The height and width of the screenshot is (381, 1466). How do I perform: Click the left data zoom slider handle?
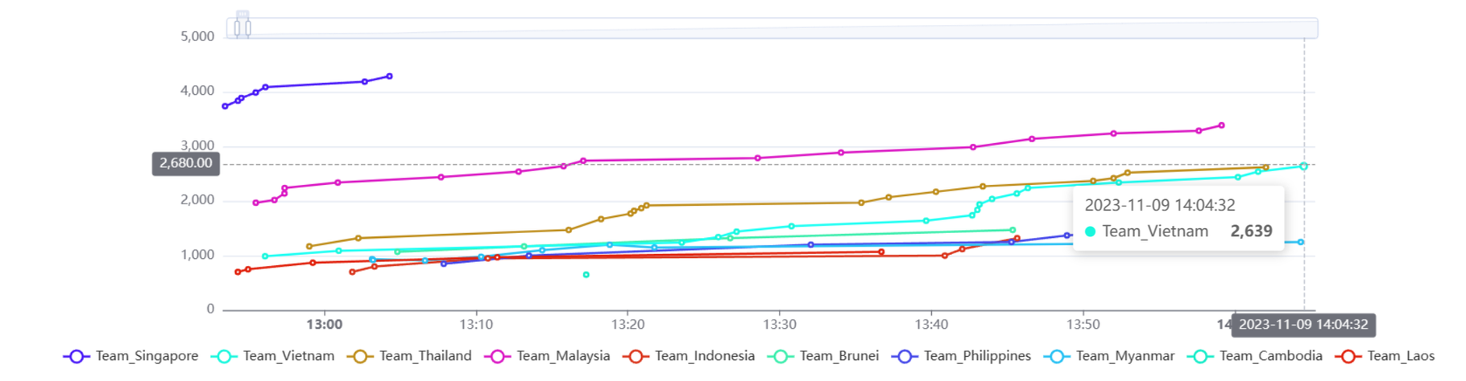coord(242,27)
